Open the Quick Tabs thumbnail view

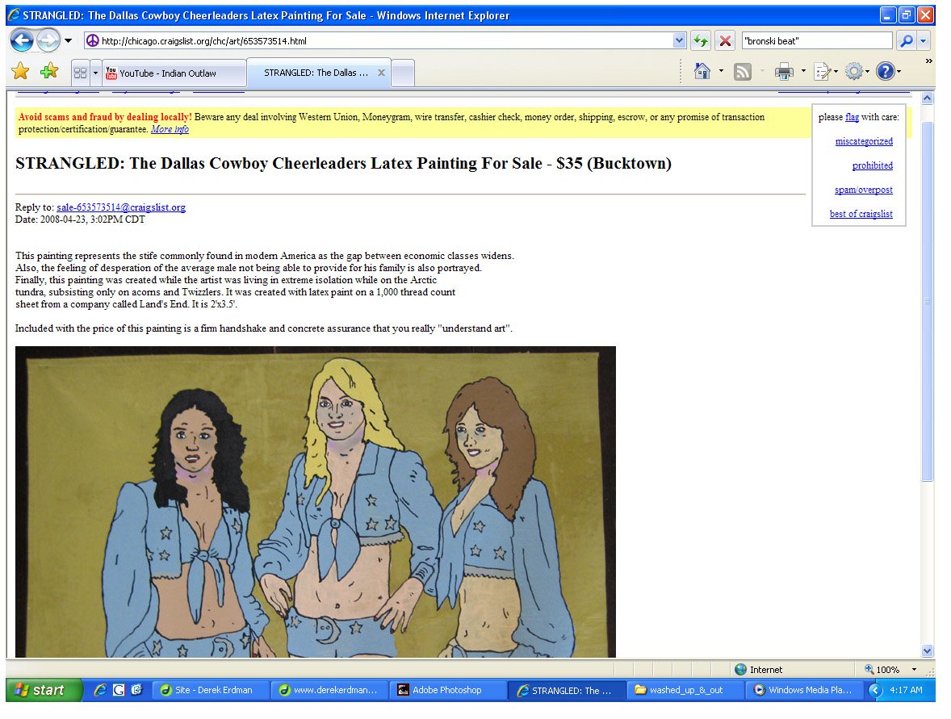pyautogui.click(x=80, y=73)
